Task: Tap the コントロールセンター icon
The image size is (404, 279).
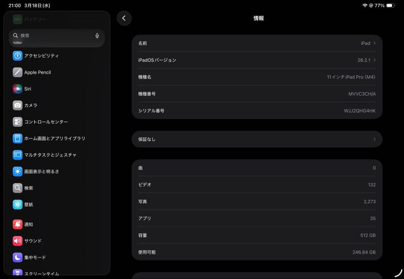Action: (x=18, y=122)
